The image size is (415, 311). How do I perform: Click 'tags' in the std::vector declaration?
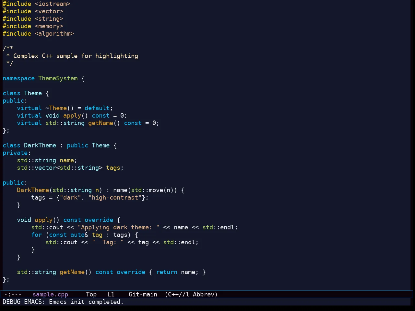[113, 168]
